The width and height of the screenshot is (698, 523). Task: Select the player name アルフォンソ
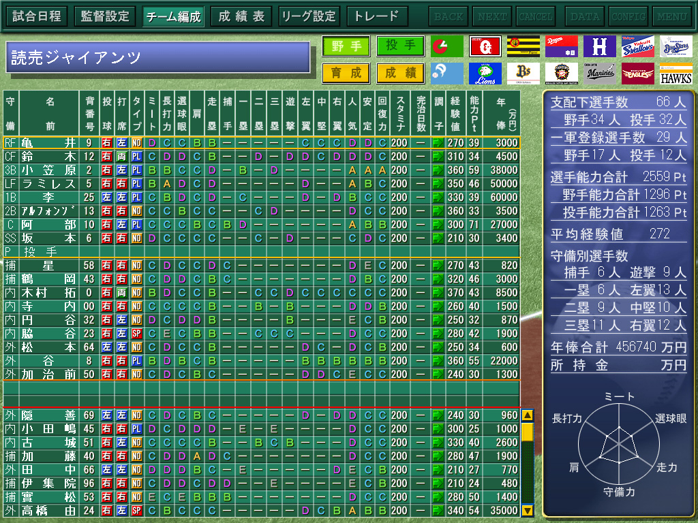pos(48,211)
